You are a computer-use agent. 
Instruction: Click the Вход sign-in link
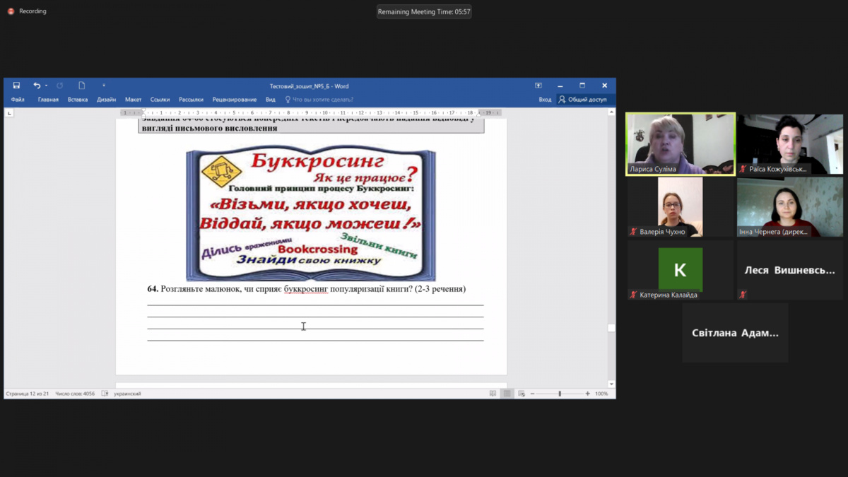pos(545,100)
